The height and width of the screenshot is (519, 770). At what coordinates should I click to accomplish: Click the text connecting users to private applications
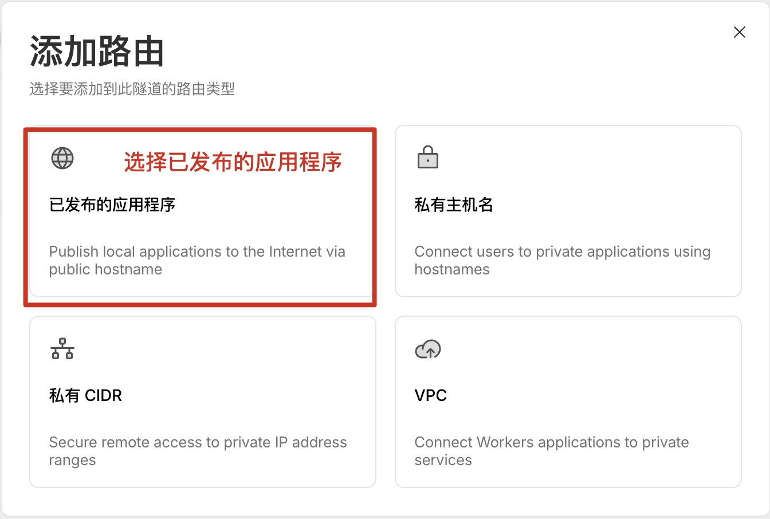(x=562, y=260)
